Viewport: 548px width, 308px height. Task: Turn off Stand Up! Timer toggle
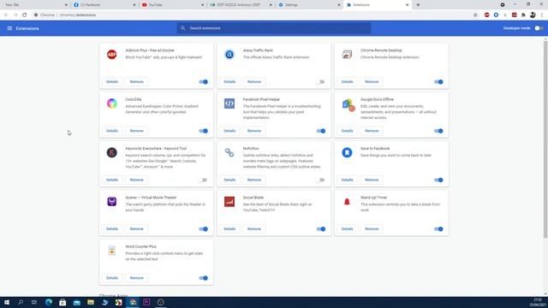[438, 229]
